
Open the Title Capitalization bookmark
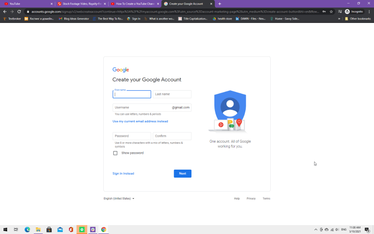(x=193, y=18)
